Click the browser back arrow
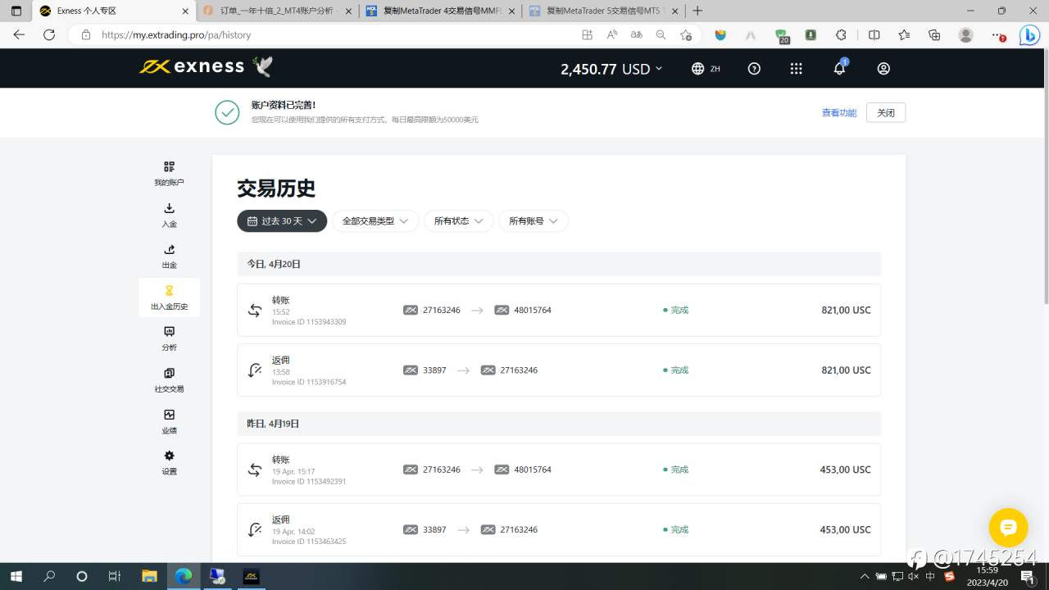1049x590 pixels. point(19,35)
